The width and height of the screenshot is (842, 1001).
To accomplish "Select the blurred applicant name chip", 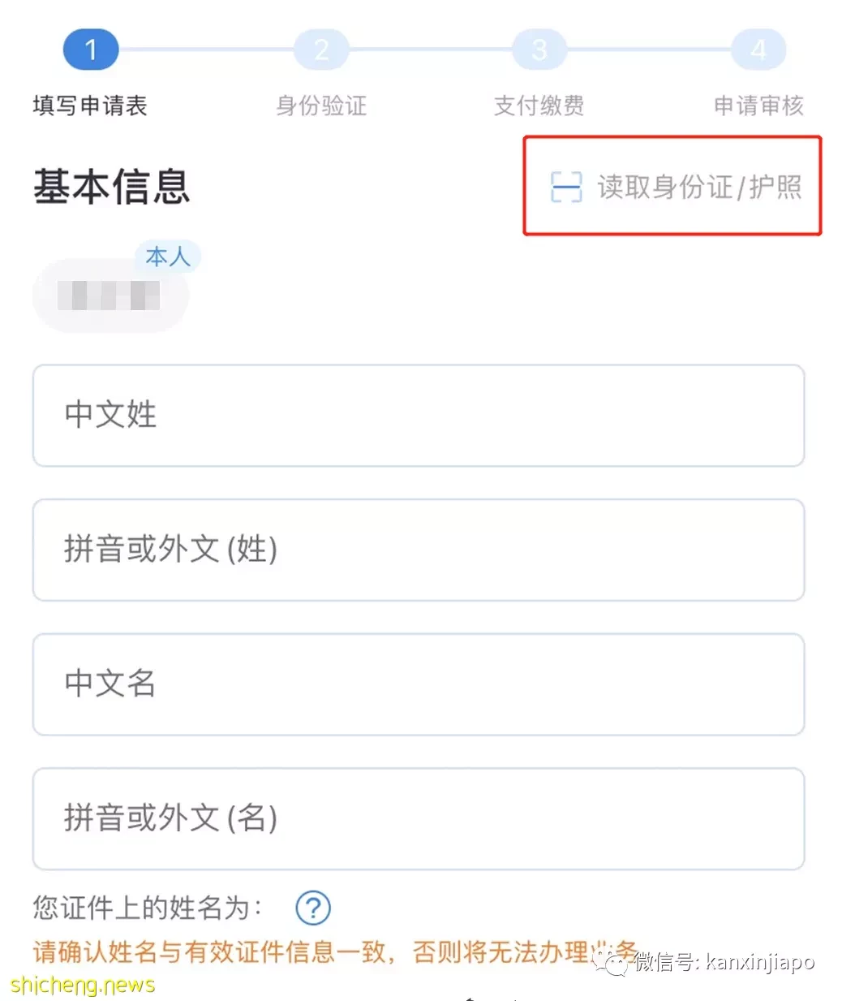I will pos(110,296).
